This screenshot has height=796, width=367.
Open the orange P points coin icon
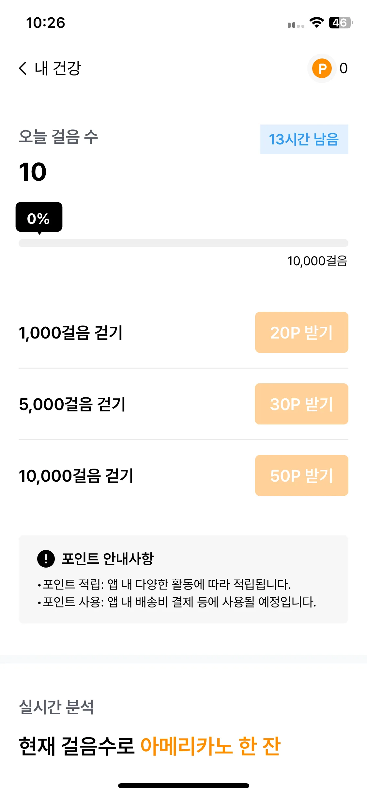click(x=322, y=68)
